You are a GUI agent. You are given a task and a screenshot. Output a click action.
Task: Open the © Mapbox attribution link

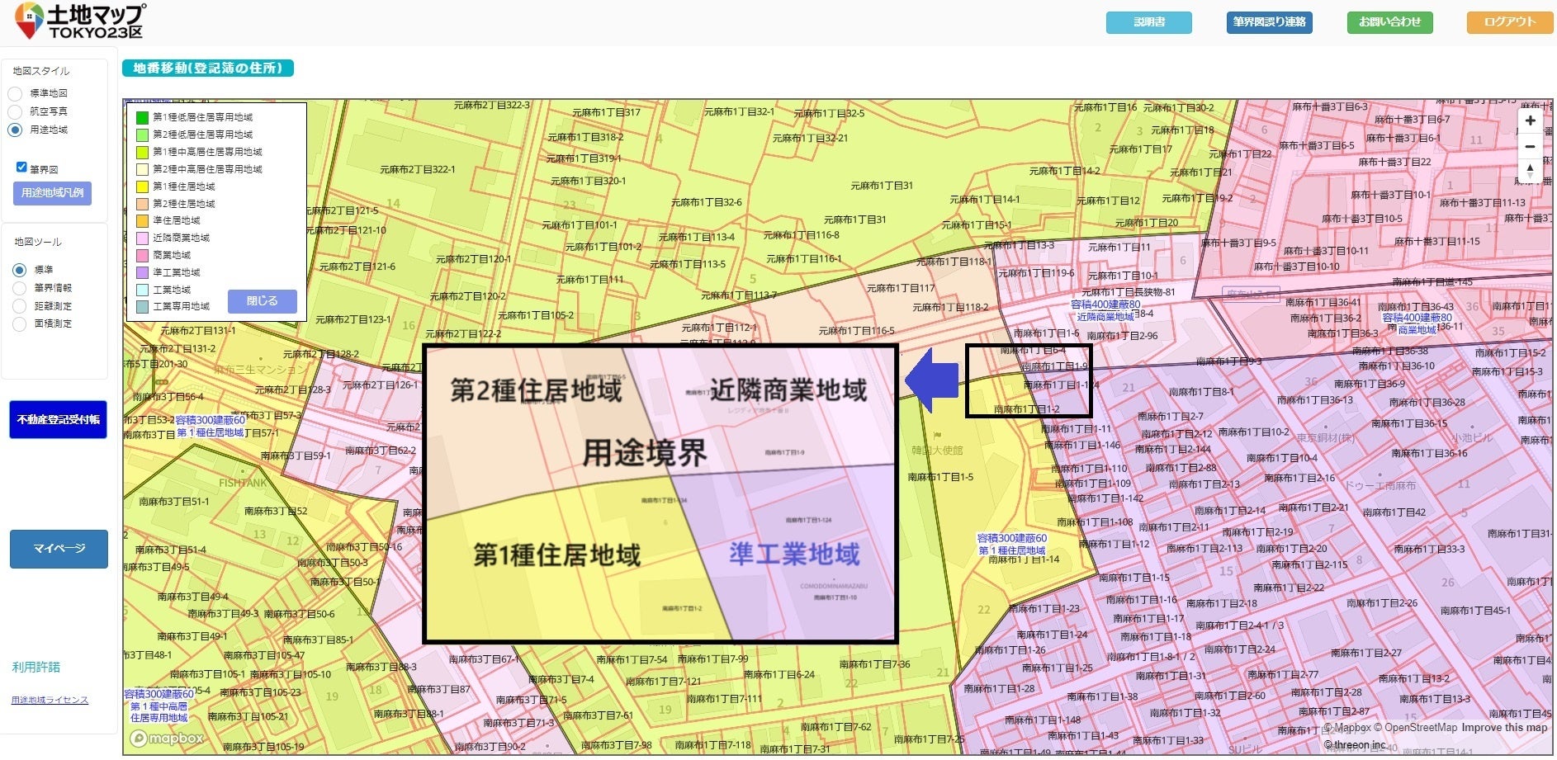click(x=1346, y=728)
